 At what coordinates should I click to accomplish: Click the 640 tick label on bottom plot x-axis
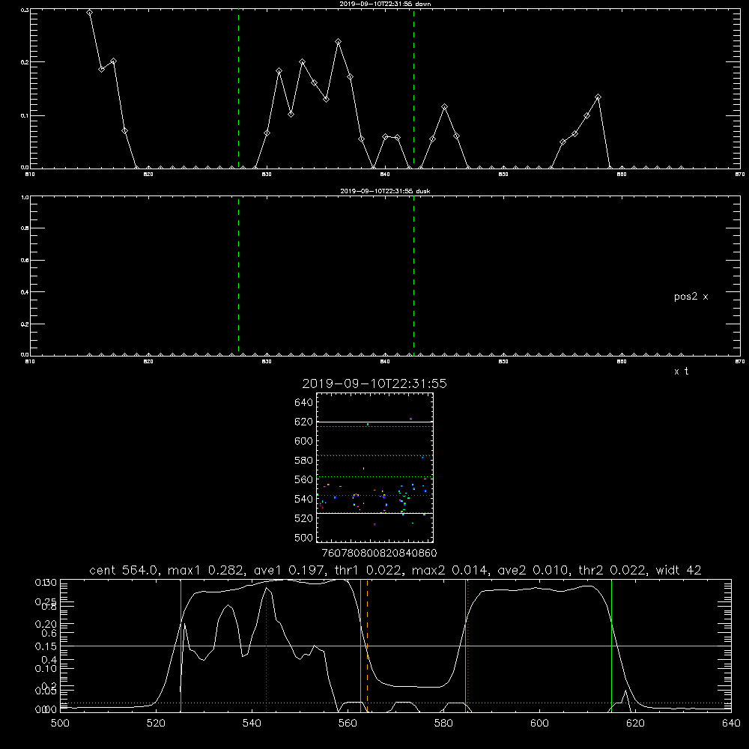click(x=731, y=724)
